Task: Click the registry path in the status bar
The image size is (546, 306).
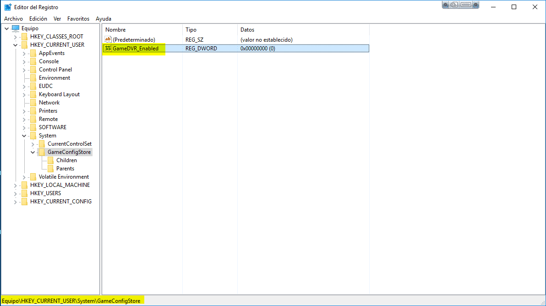Action: 71,301
